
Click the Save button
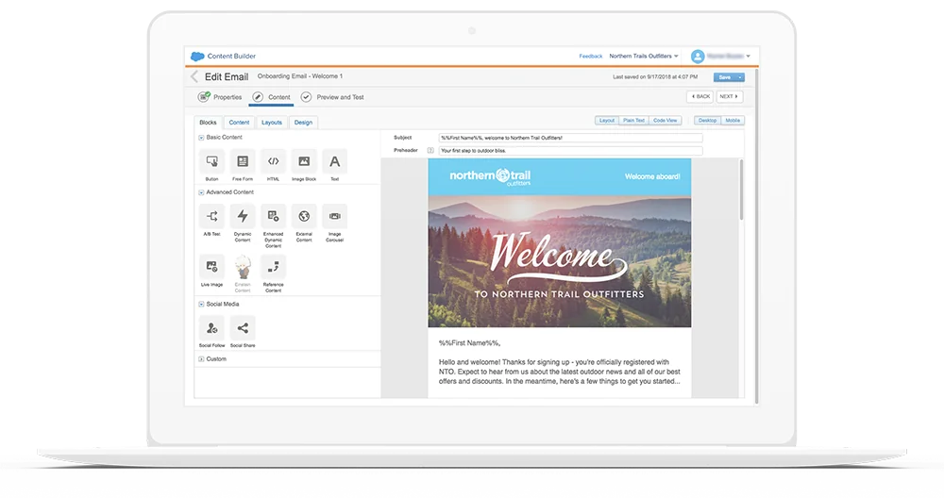(x=725, y=77)
